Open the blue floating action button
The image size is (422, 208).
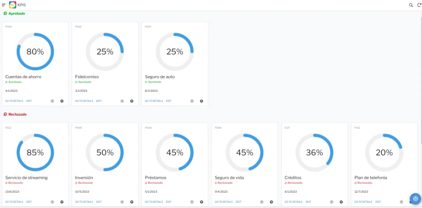pos(415,199)
